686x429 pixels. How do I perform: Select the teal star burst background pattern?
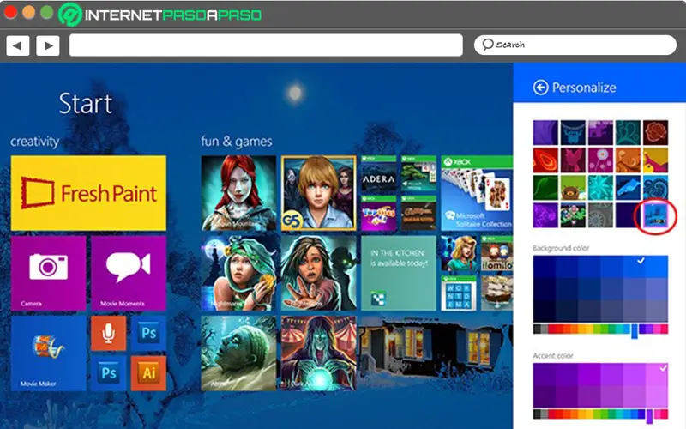coord(601,188)
